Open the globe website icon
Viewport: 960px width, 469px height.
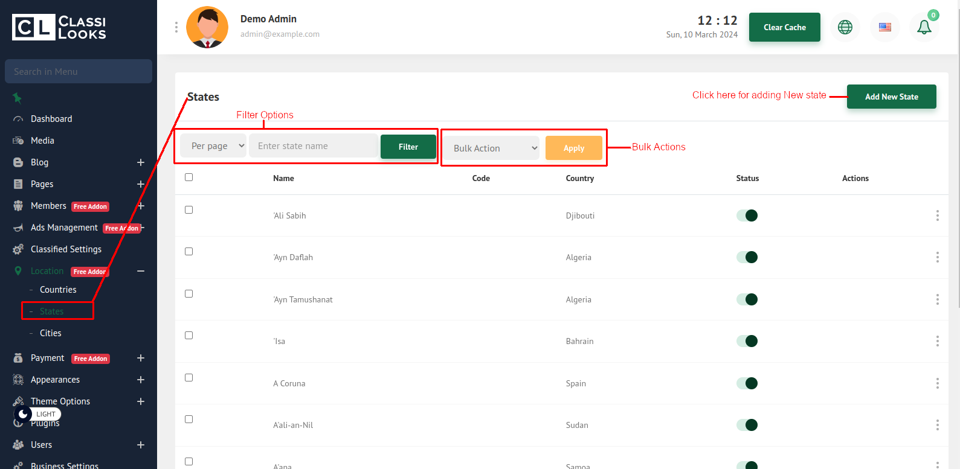845,27
